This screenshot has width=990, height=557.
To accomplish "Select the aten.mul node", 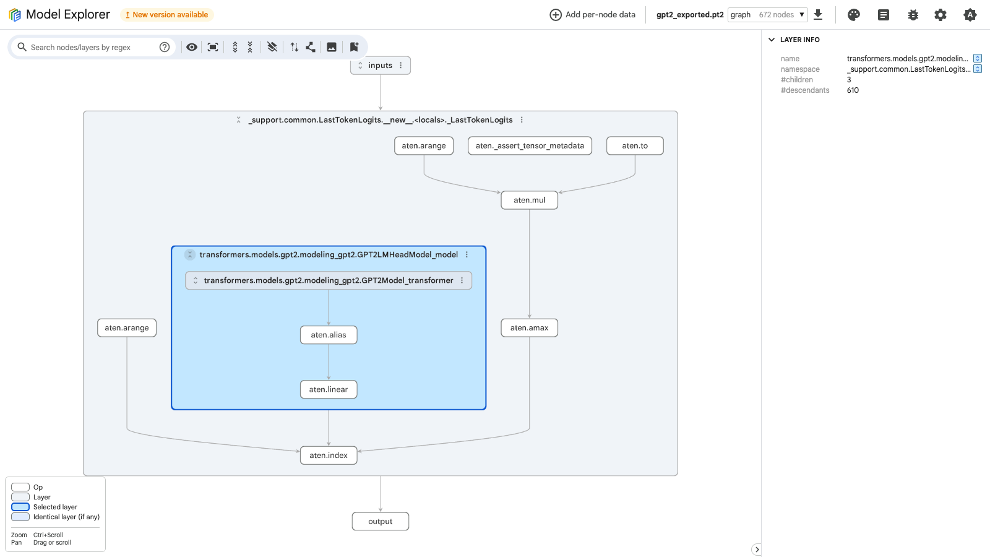I will [530, 200].
